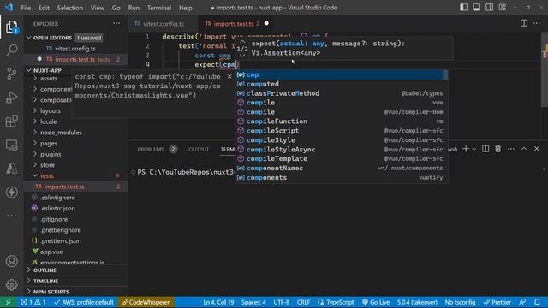Split the editor to the right
The height and width of the screenshot is (308, 548).
tap(523, 23)
